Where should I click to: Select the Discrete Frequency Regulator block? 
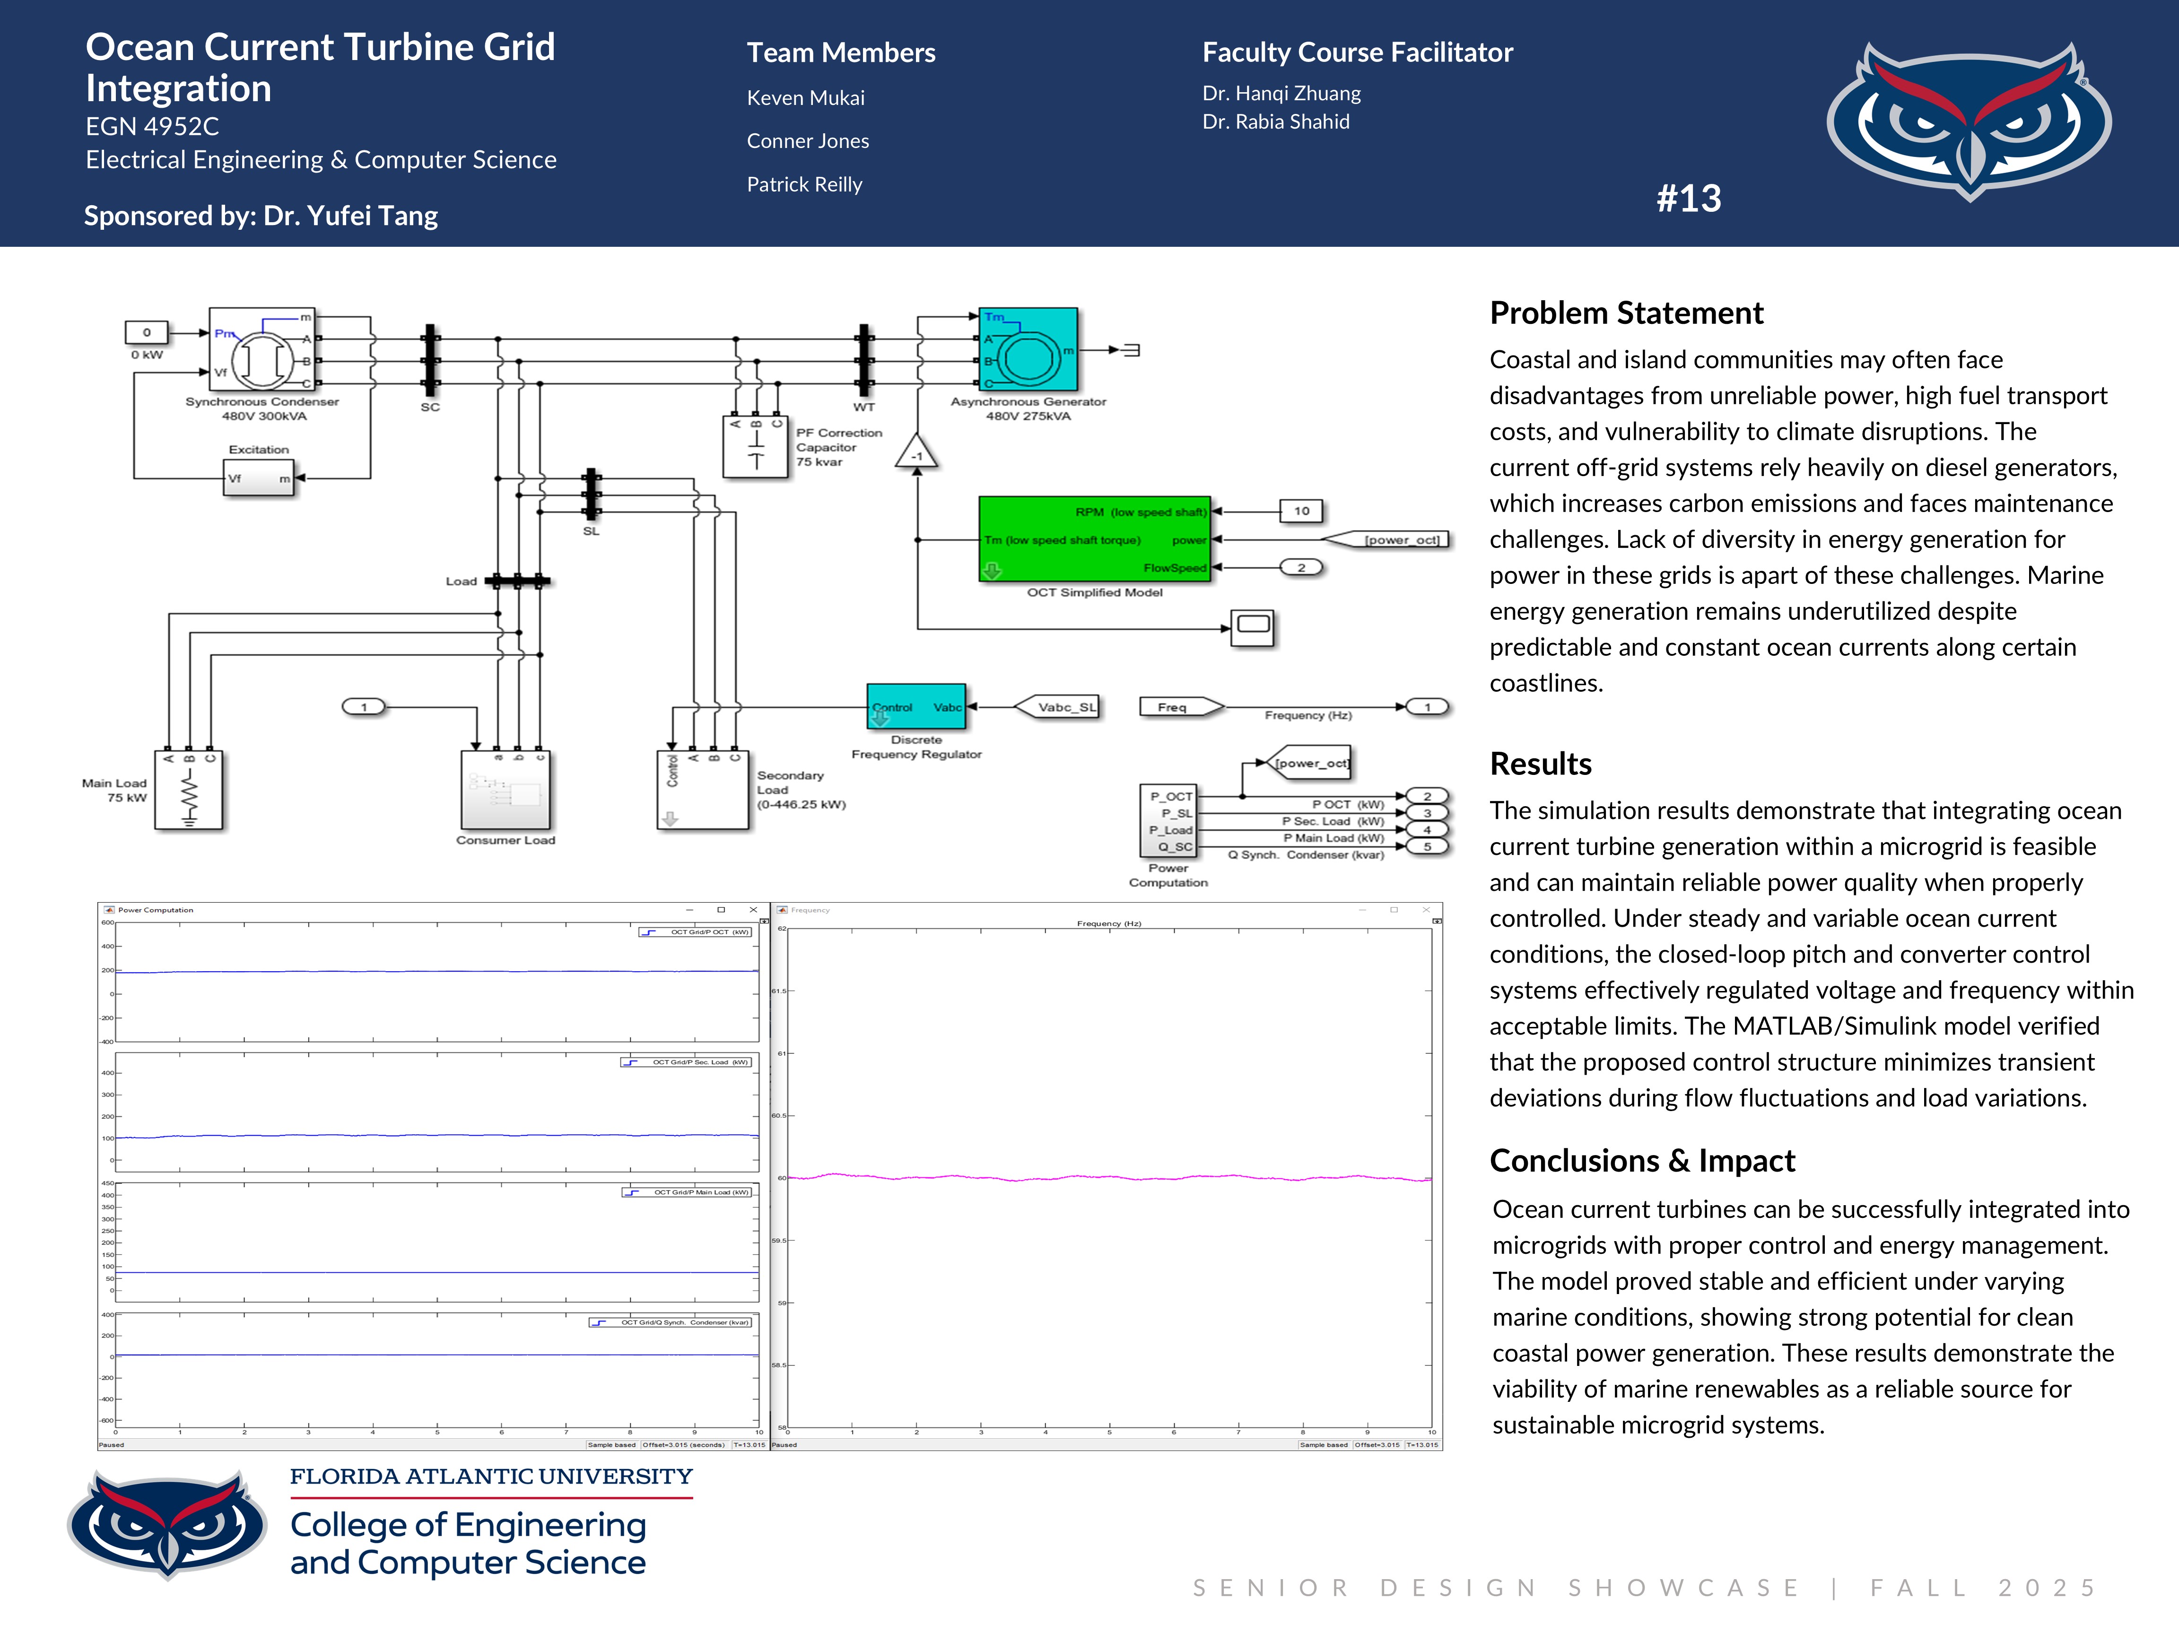coord(916,706)
